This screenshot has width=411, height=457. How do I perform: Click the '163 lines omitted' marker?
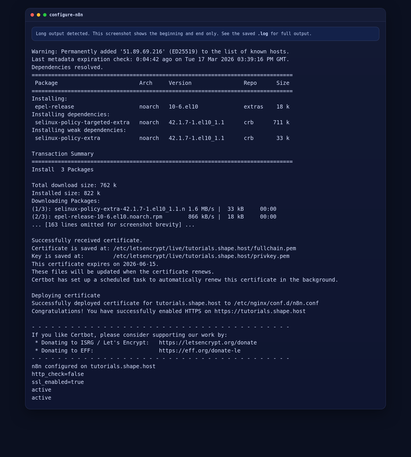point(113,225)
